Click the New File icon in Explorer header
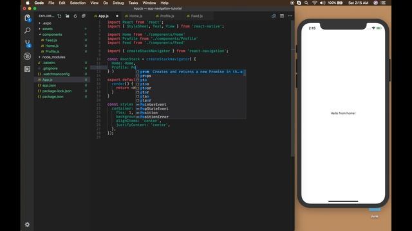 (59, 16)
